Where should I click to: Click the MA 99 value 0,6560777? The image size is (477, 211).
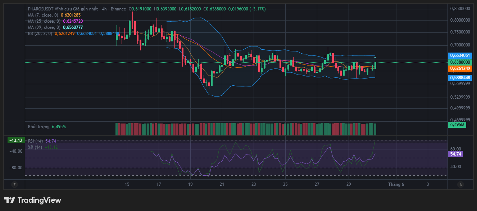73,27
